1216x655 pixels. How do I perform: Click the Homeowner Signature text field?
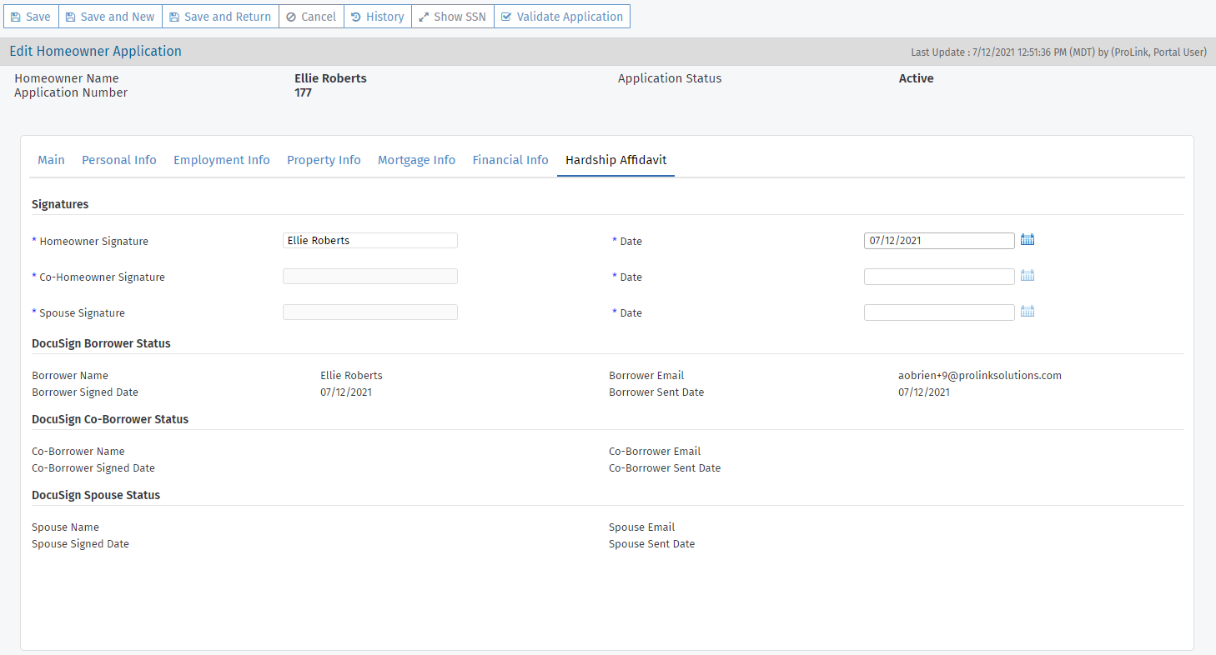pyautogui.click(x=369, y=241)
